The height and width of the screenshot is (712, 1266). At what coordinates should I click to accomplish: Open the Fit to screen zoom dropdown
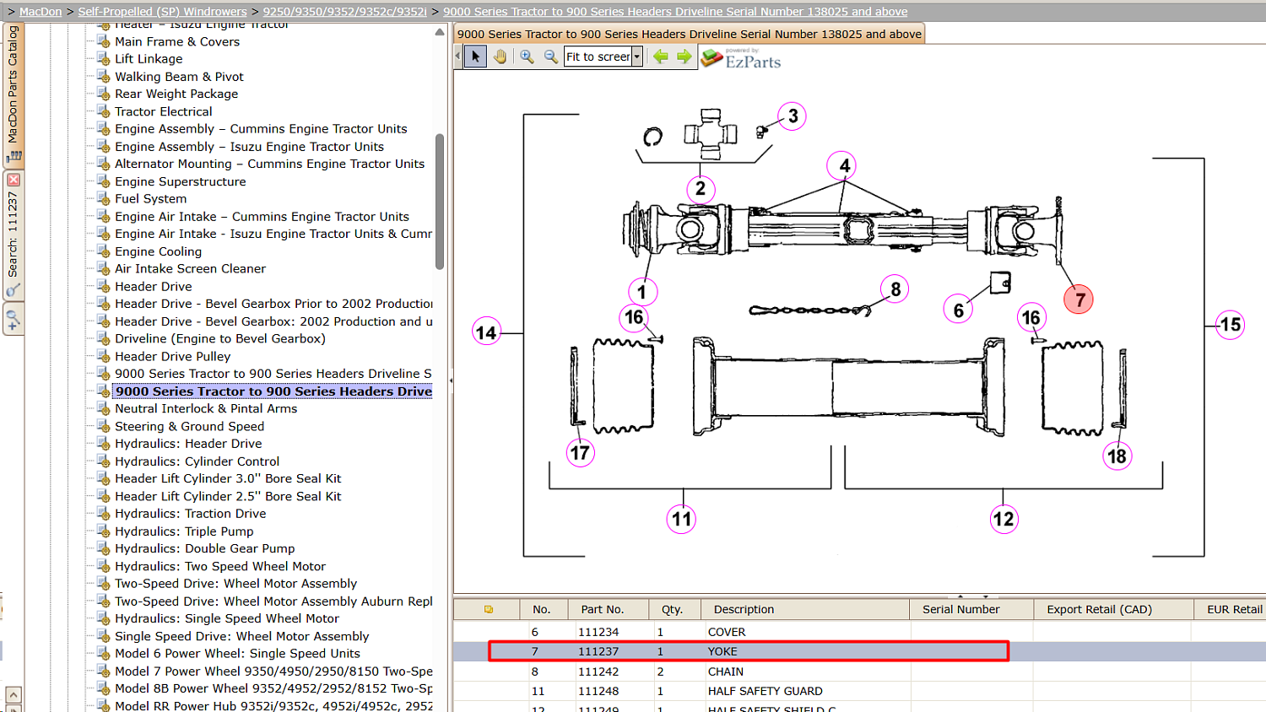tap(637, 57)
